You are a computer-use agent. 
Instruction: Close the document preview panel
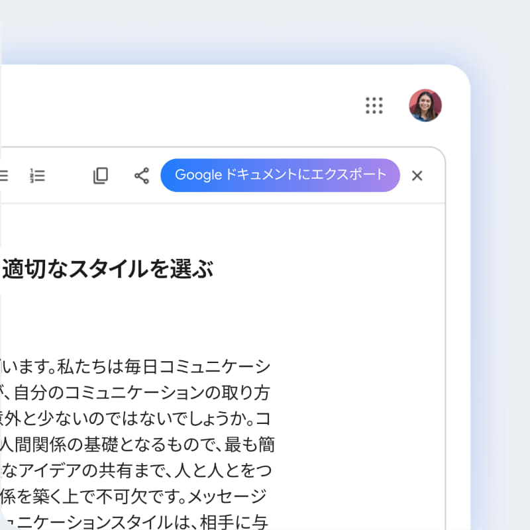pos(417,176)
